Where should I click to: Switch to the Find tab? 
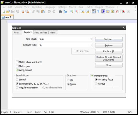(17, 32)
